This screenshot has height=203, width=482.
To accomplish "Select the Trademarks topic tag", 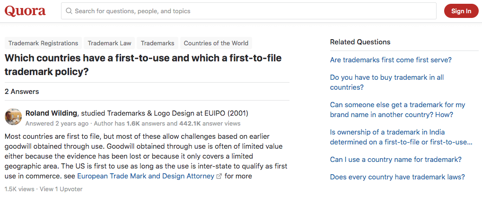I will tap(158, 43).
